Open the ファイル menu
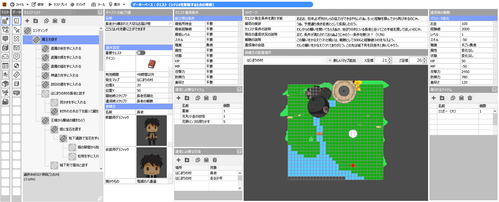The width and height of the screenshot is (499, 202). pos(19,4)
